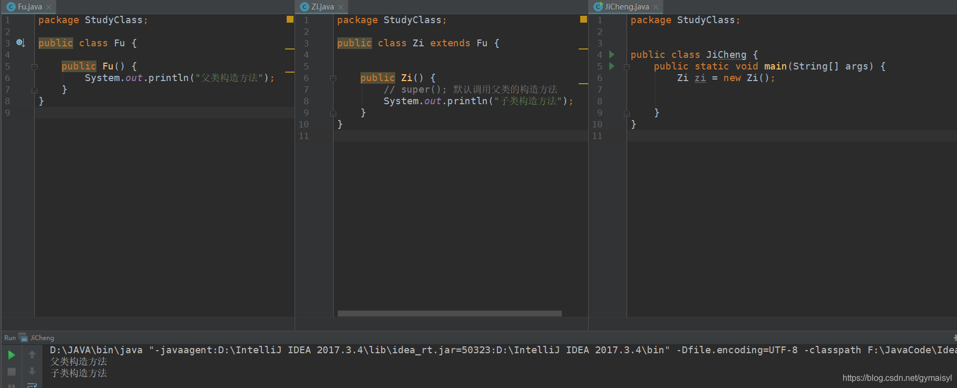The width and height of the screenshot is (957, 388).
Task: Switch to the JiCheng.java editor tab
Action: tap(627, 7)
